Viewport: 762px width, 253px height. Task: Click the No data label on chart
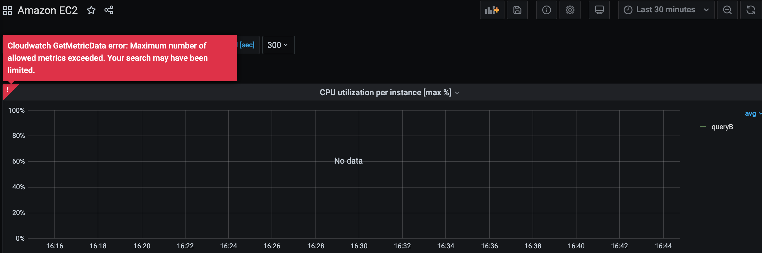pos(348,161)
